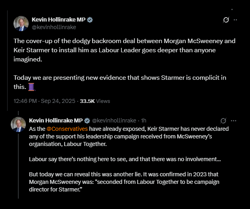View the 33.5K Views count
Image resolution: width=250 pixels, height=209 pixels.
[95, 101]
